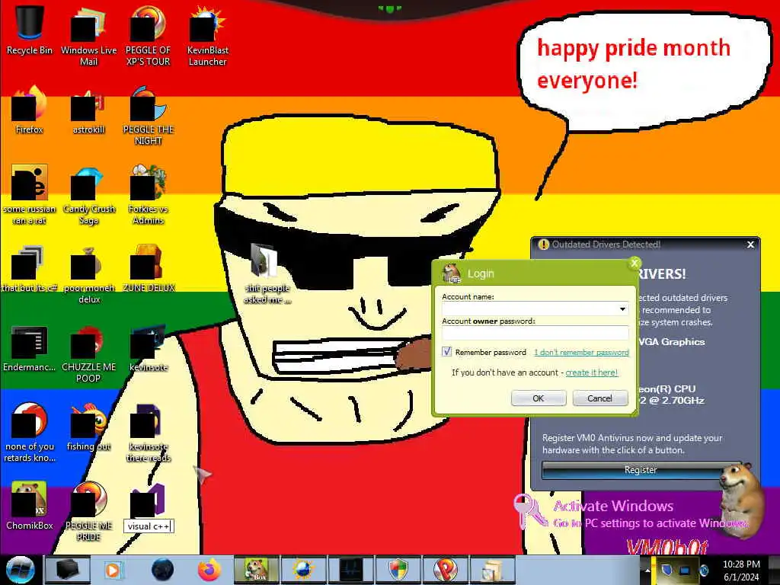Image resolution: width=780 pixels, height=585 pixels.
Task: Click the 'Outdated Drivers Detected!' title text
Action: 606,245
